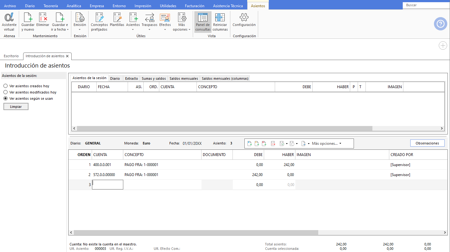This screenshot has height=252, width=450.
Task: Expand the Traspasos dropdown arrow
Action: [150, 30]
